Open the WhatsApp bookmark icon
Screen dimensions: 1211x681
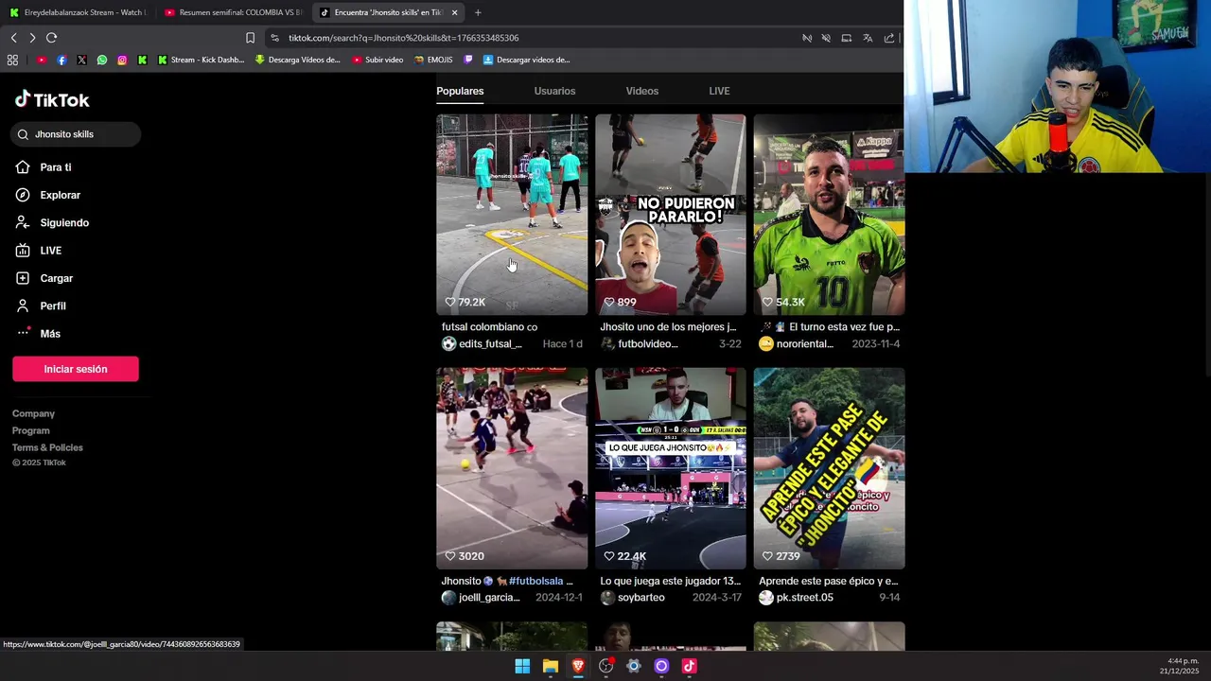(102, 60)
